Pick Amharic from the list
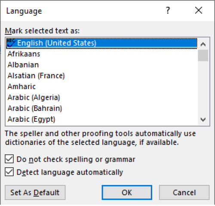The image size is (215, 206). (21, 86)
